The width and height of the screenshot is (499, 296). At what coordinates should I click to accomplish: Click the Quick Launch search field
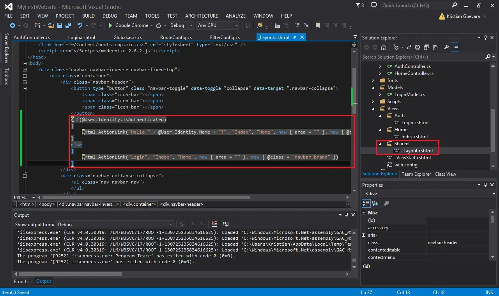pos(416,5)
